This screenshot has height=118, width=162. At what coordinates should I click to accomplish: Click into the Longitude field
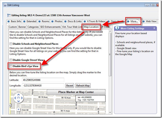click(43, 86)
